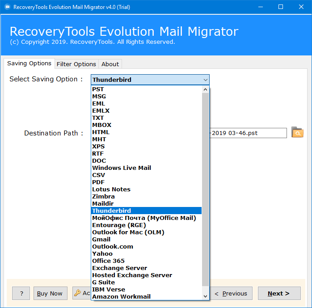Select Gmail from the list
The height and width of the screenshot is (308, 312).
146,239
